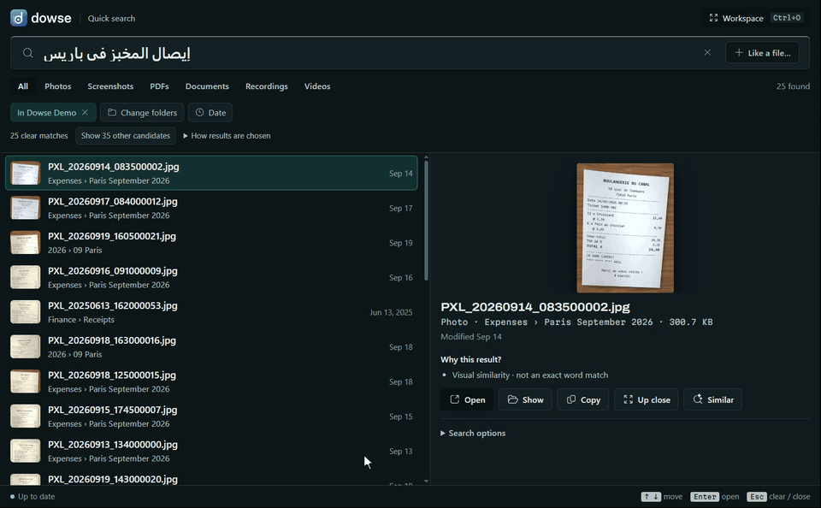Image resolution: width=821 pixels, height=508 pixels.
Task: Click the Up to date status
Action: pyautogui.click(x=32, y=497)
